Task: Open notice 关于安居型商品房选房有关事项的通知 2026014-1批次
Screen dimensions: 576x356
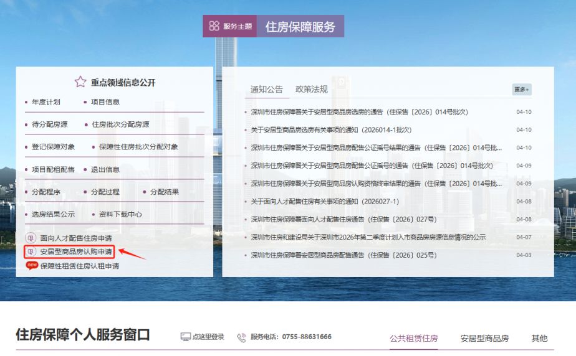Action: (x=331, y=130)
